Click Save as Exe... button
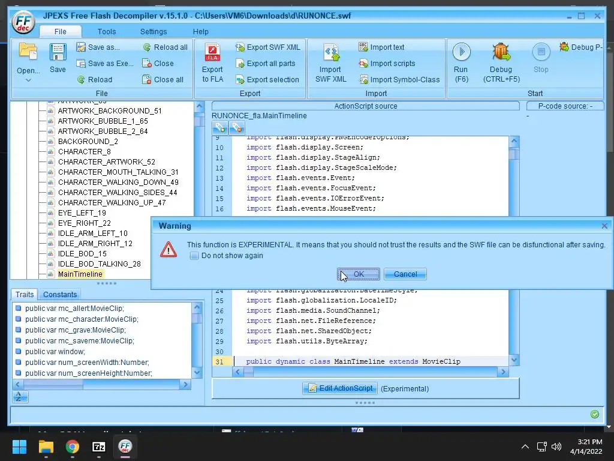 tap(105, 64)
